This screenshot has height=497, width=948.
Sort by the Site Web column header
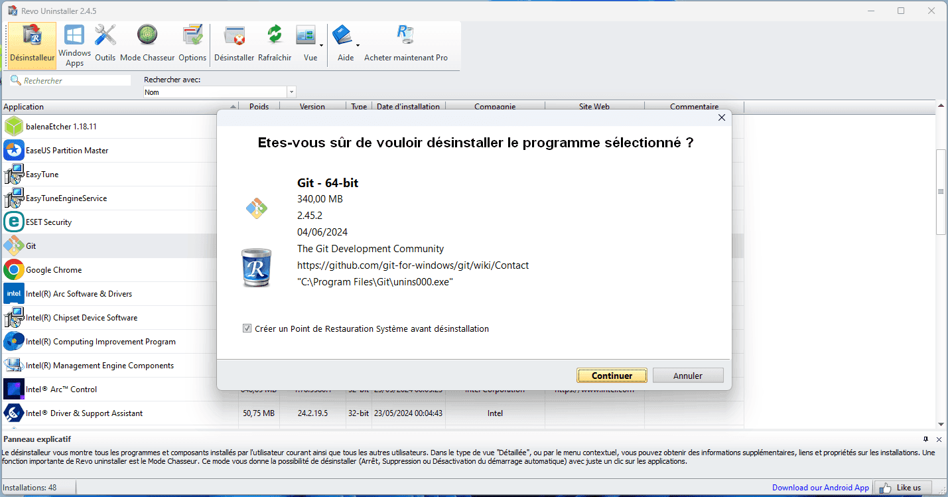594,106
